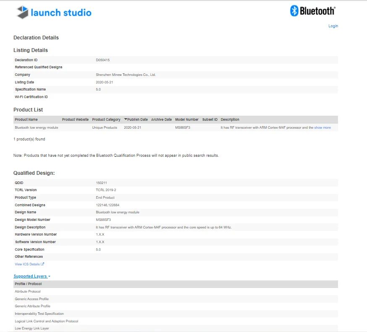The height and width of the screenshot is (332, 367).
Task: Click QDID value 150211
Action: click(101, 183)
